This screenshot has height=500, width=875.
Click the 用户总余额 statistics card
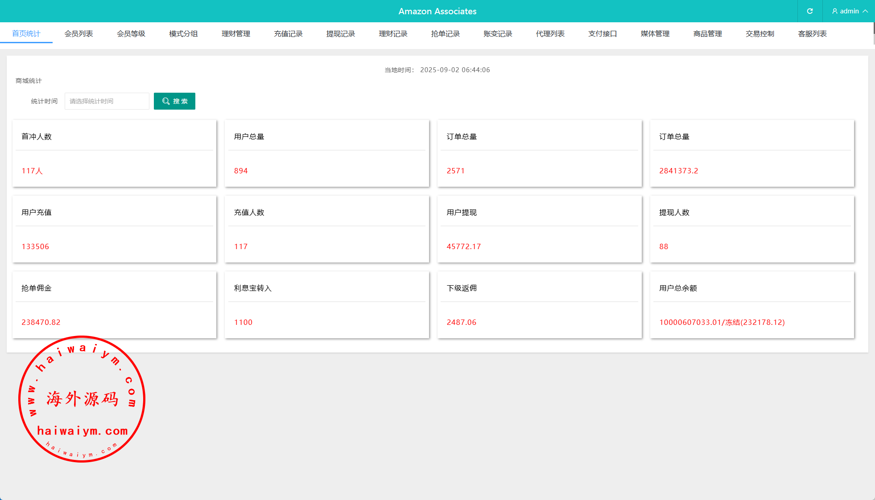click(752, 305)
